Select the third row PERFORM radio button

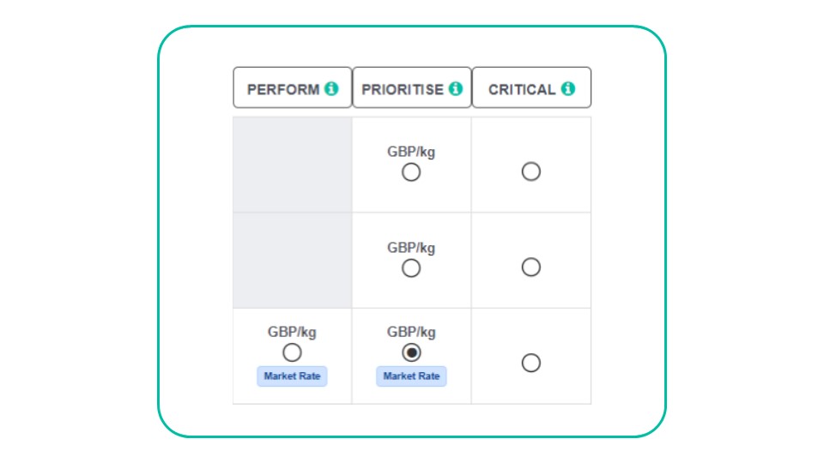[x=292, y=352]
